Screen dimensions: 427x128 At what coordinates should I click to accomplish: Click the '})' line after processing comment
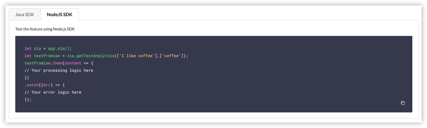point(27,78)
